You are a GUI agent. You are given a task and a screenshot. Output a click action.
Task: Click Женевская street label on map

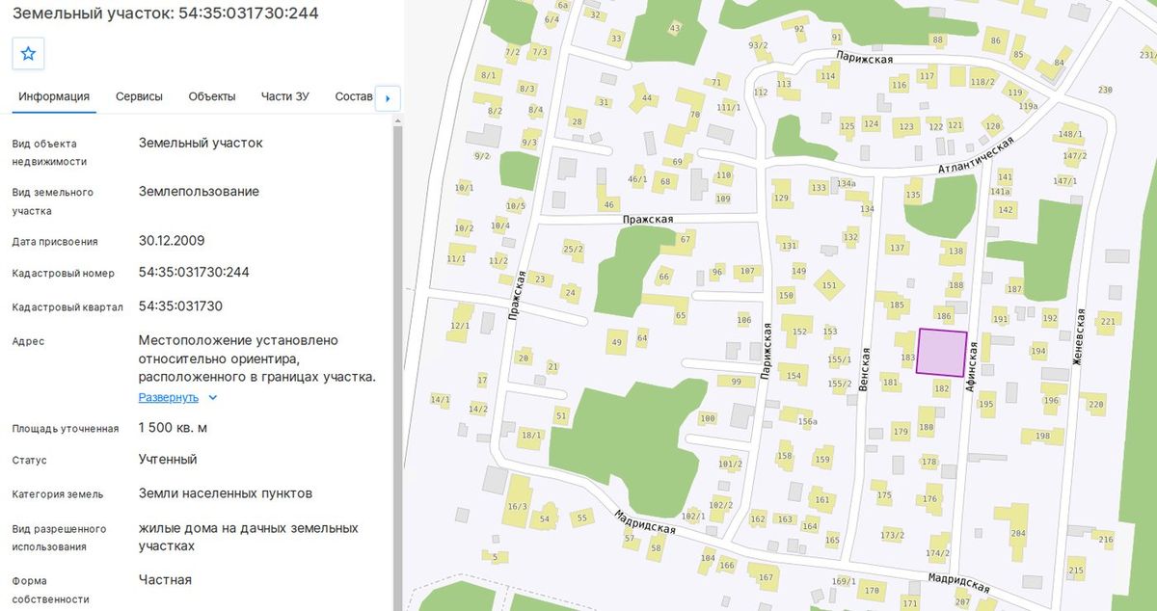[x=1081, y=334]
